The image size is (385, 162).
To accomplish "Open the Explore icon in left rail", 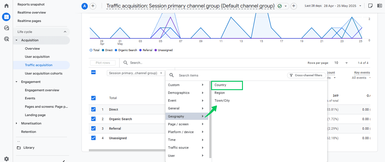I will click(x=6, y=28).
